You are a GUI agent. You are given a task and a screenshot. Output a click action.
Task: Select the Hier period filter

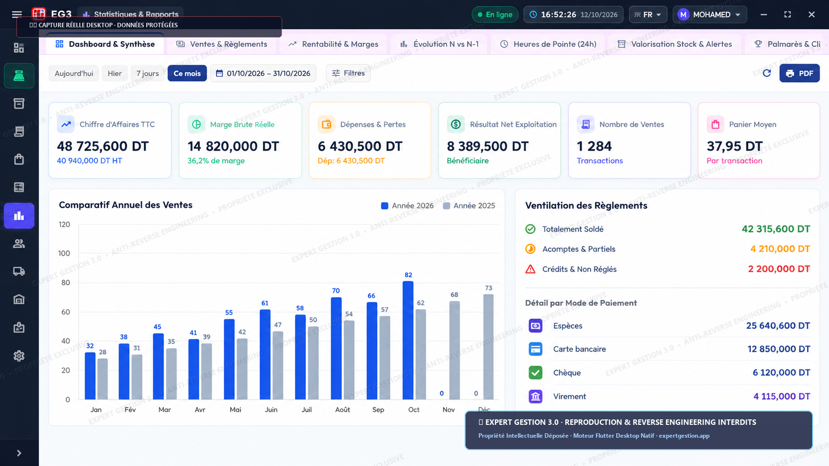115,73
